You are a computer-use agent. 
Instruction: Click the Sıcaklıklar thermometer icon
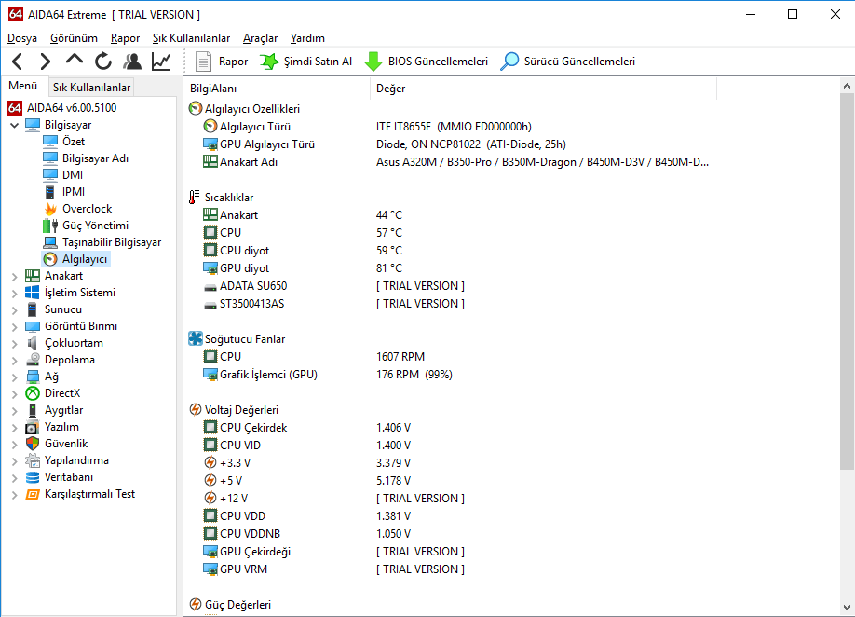[194, 198]
